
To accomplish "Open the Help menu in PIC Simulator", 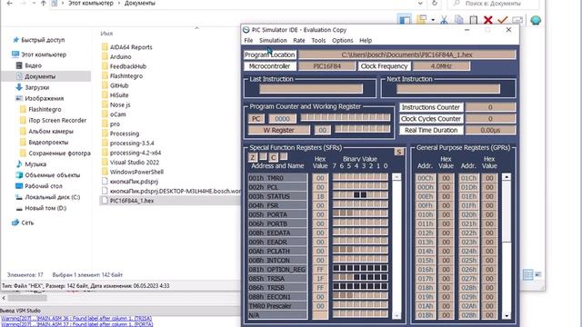I will pyautogui.click(x=366, y=40).
